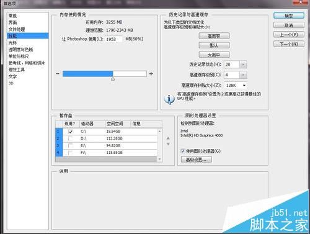This screenshot has height=234, width=310.
Task: Choose the 高而窄 cache preset
Action: (214, 36)
